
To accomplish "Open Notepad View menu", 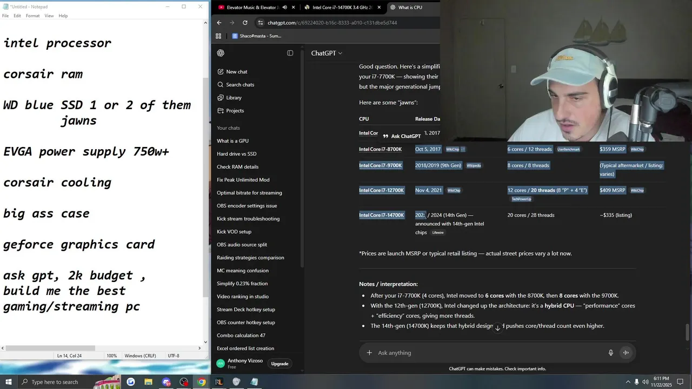I will (49, 16).
